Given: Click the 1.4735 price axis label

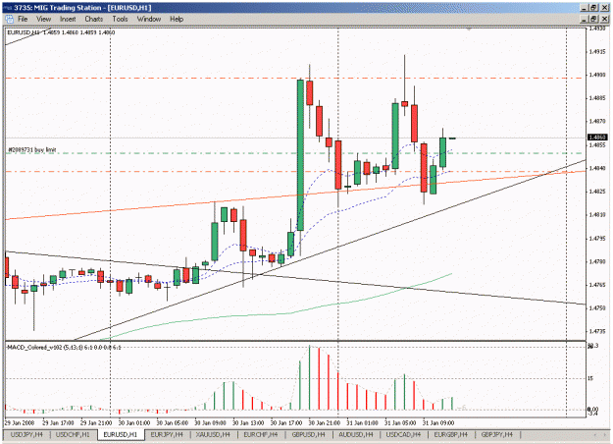Looking at the screenshot, I should (x=597, y=331).
